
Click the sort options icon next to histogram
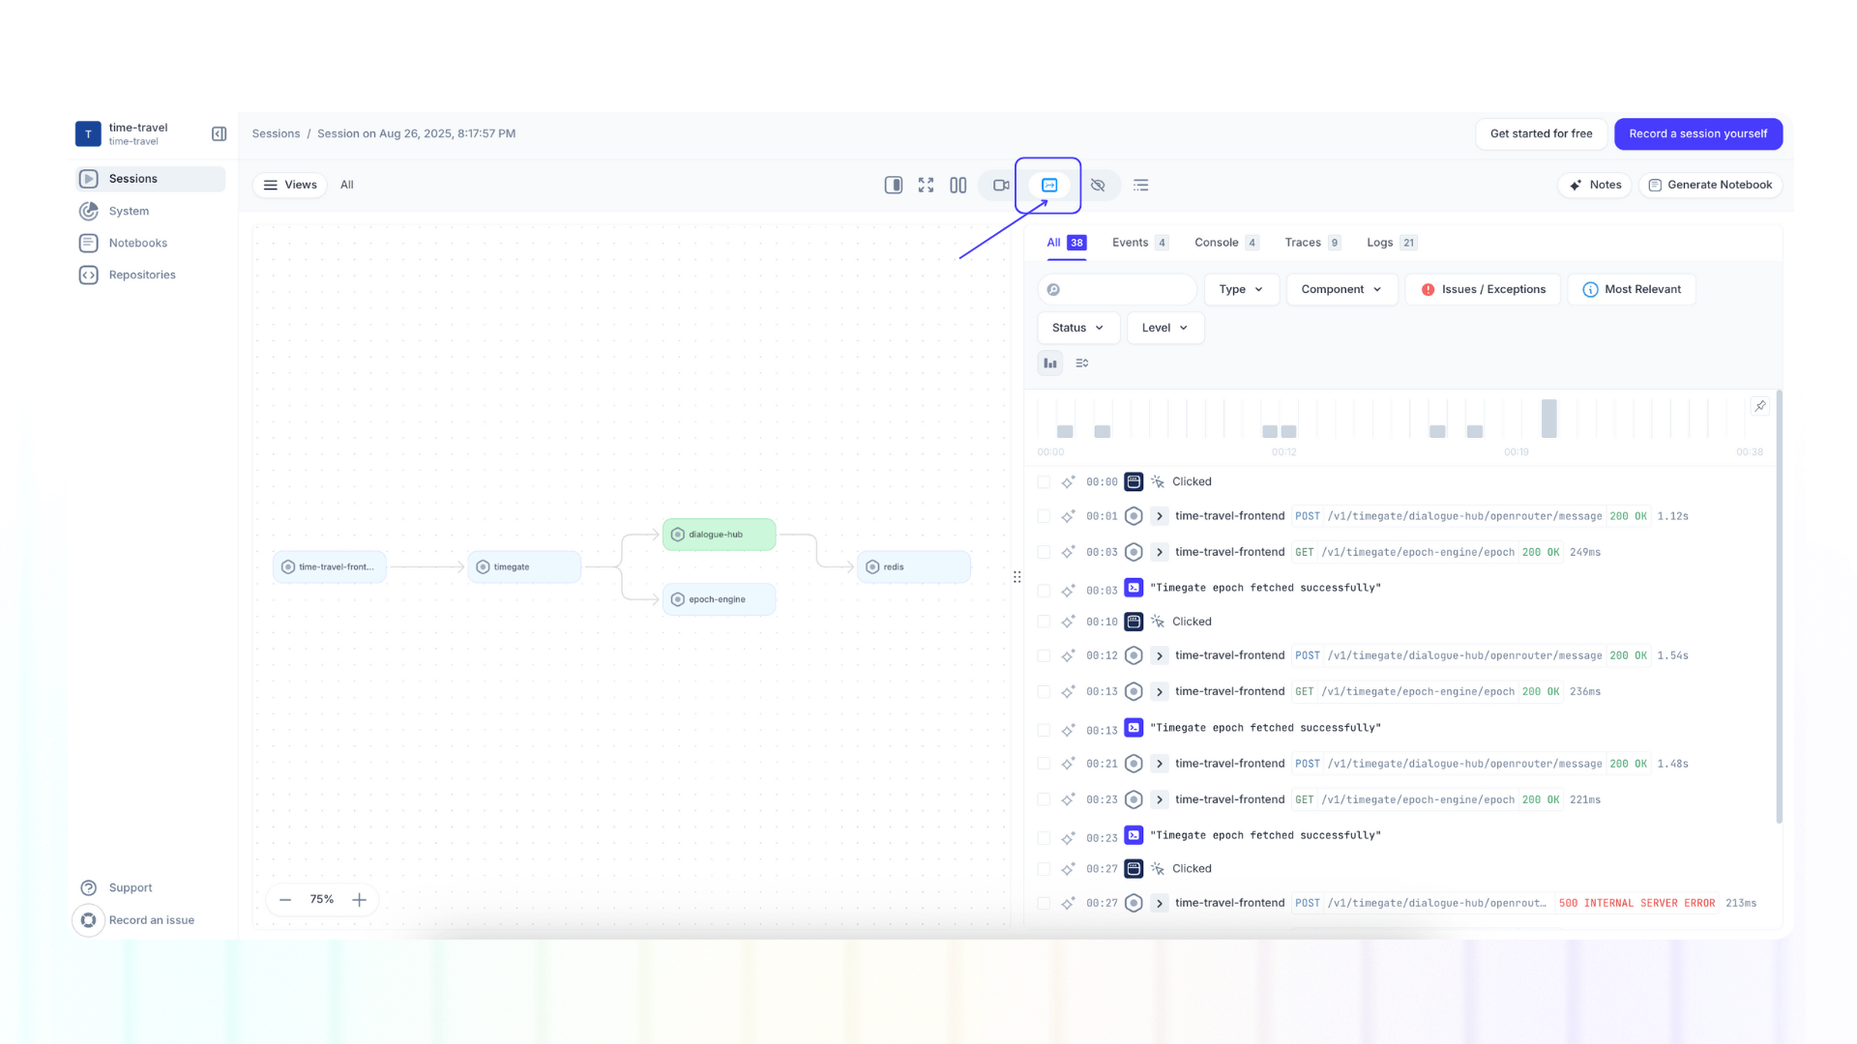coord(1081,362)
